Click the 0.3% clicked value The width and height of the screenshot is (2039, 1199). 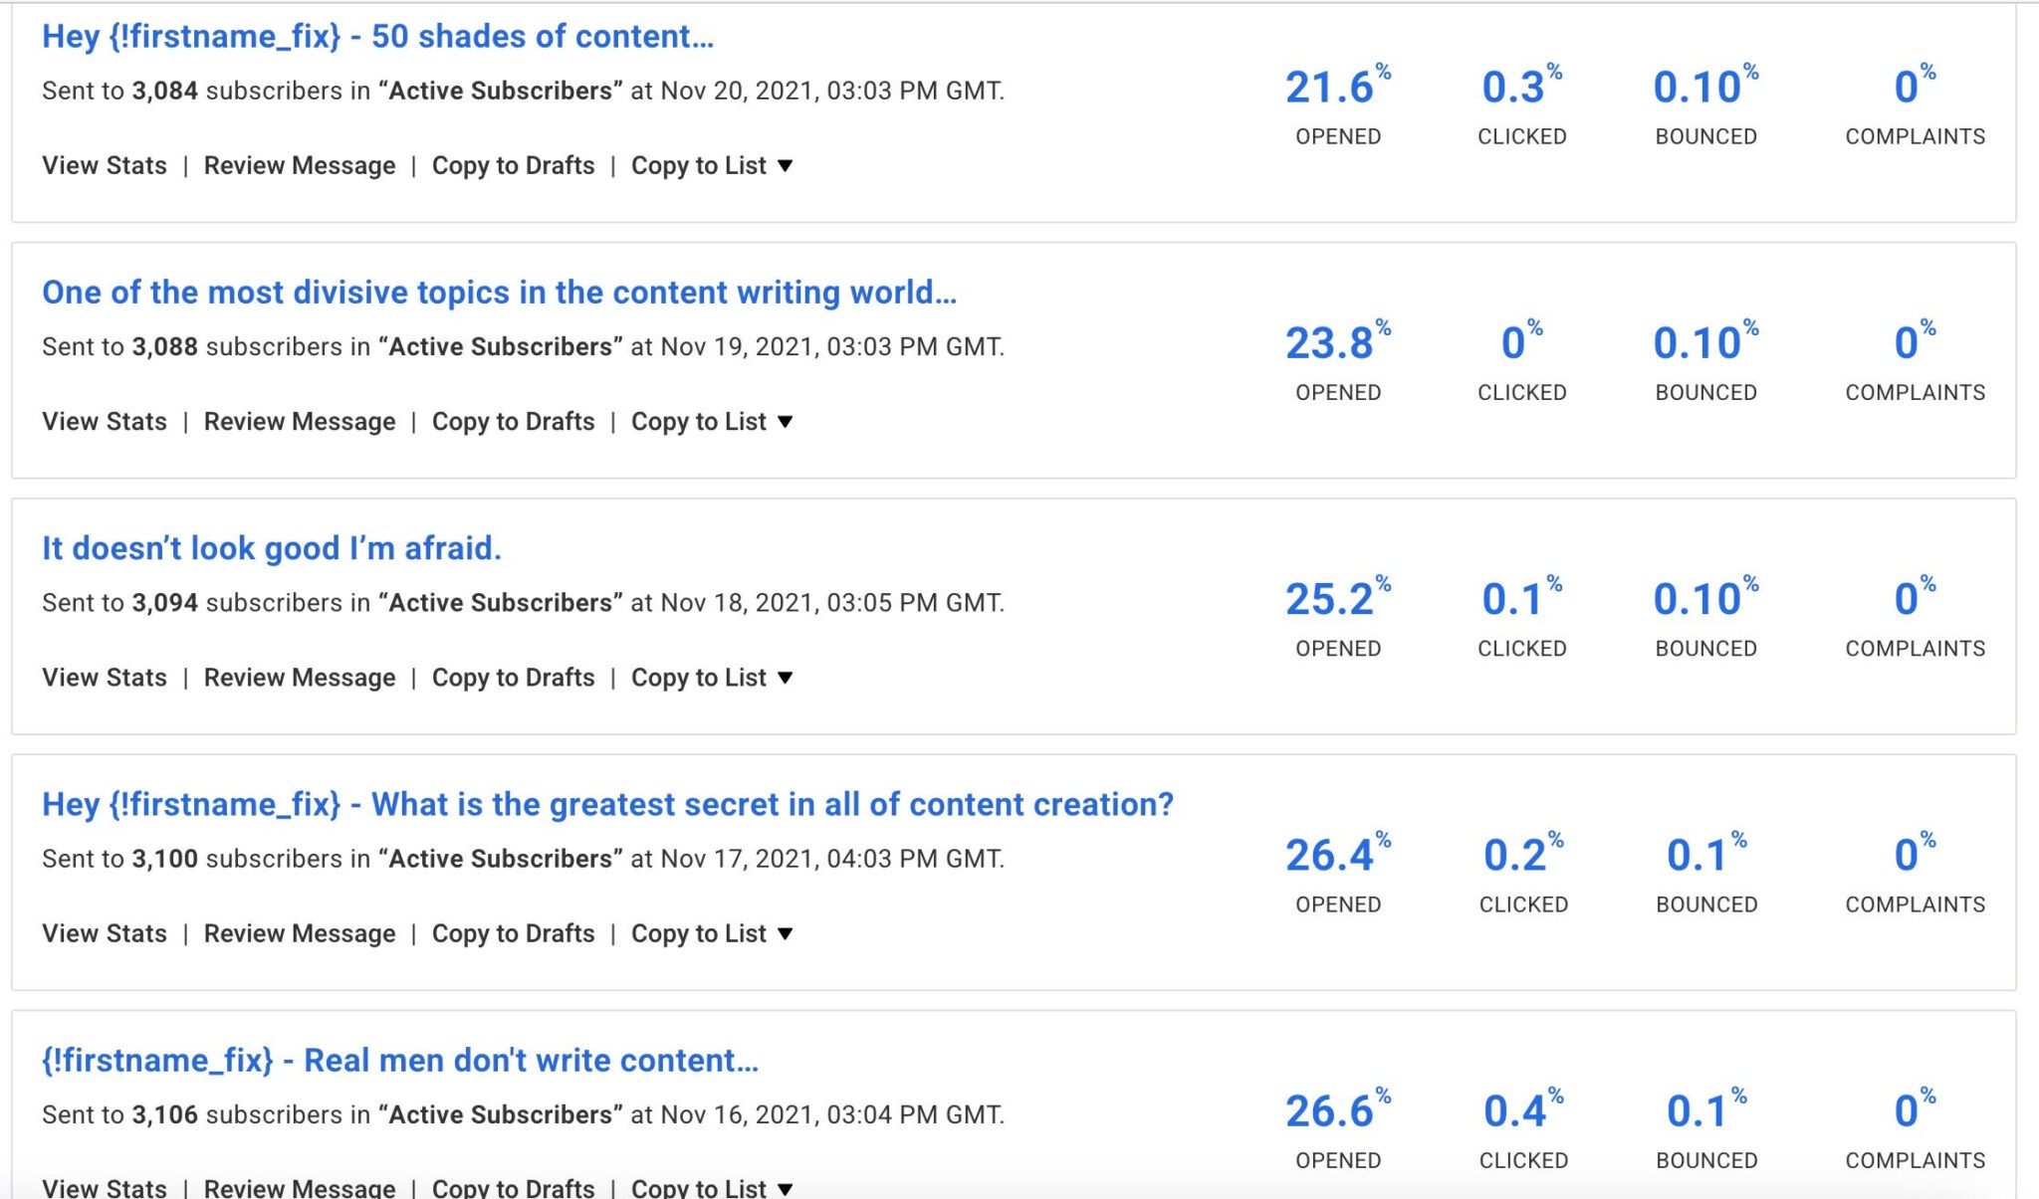(x=1522, y=87)
